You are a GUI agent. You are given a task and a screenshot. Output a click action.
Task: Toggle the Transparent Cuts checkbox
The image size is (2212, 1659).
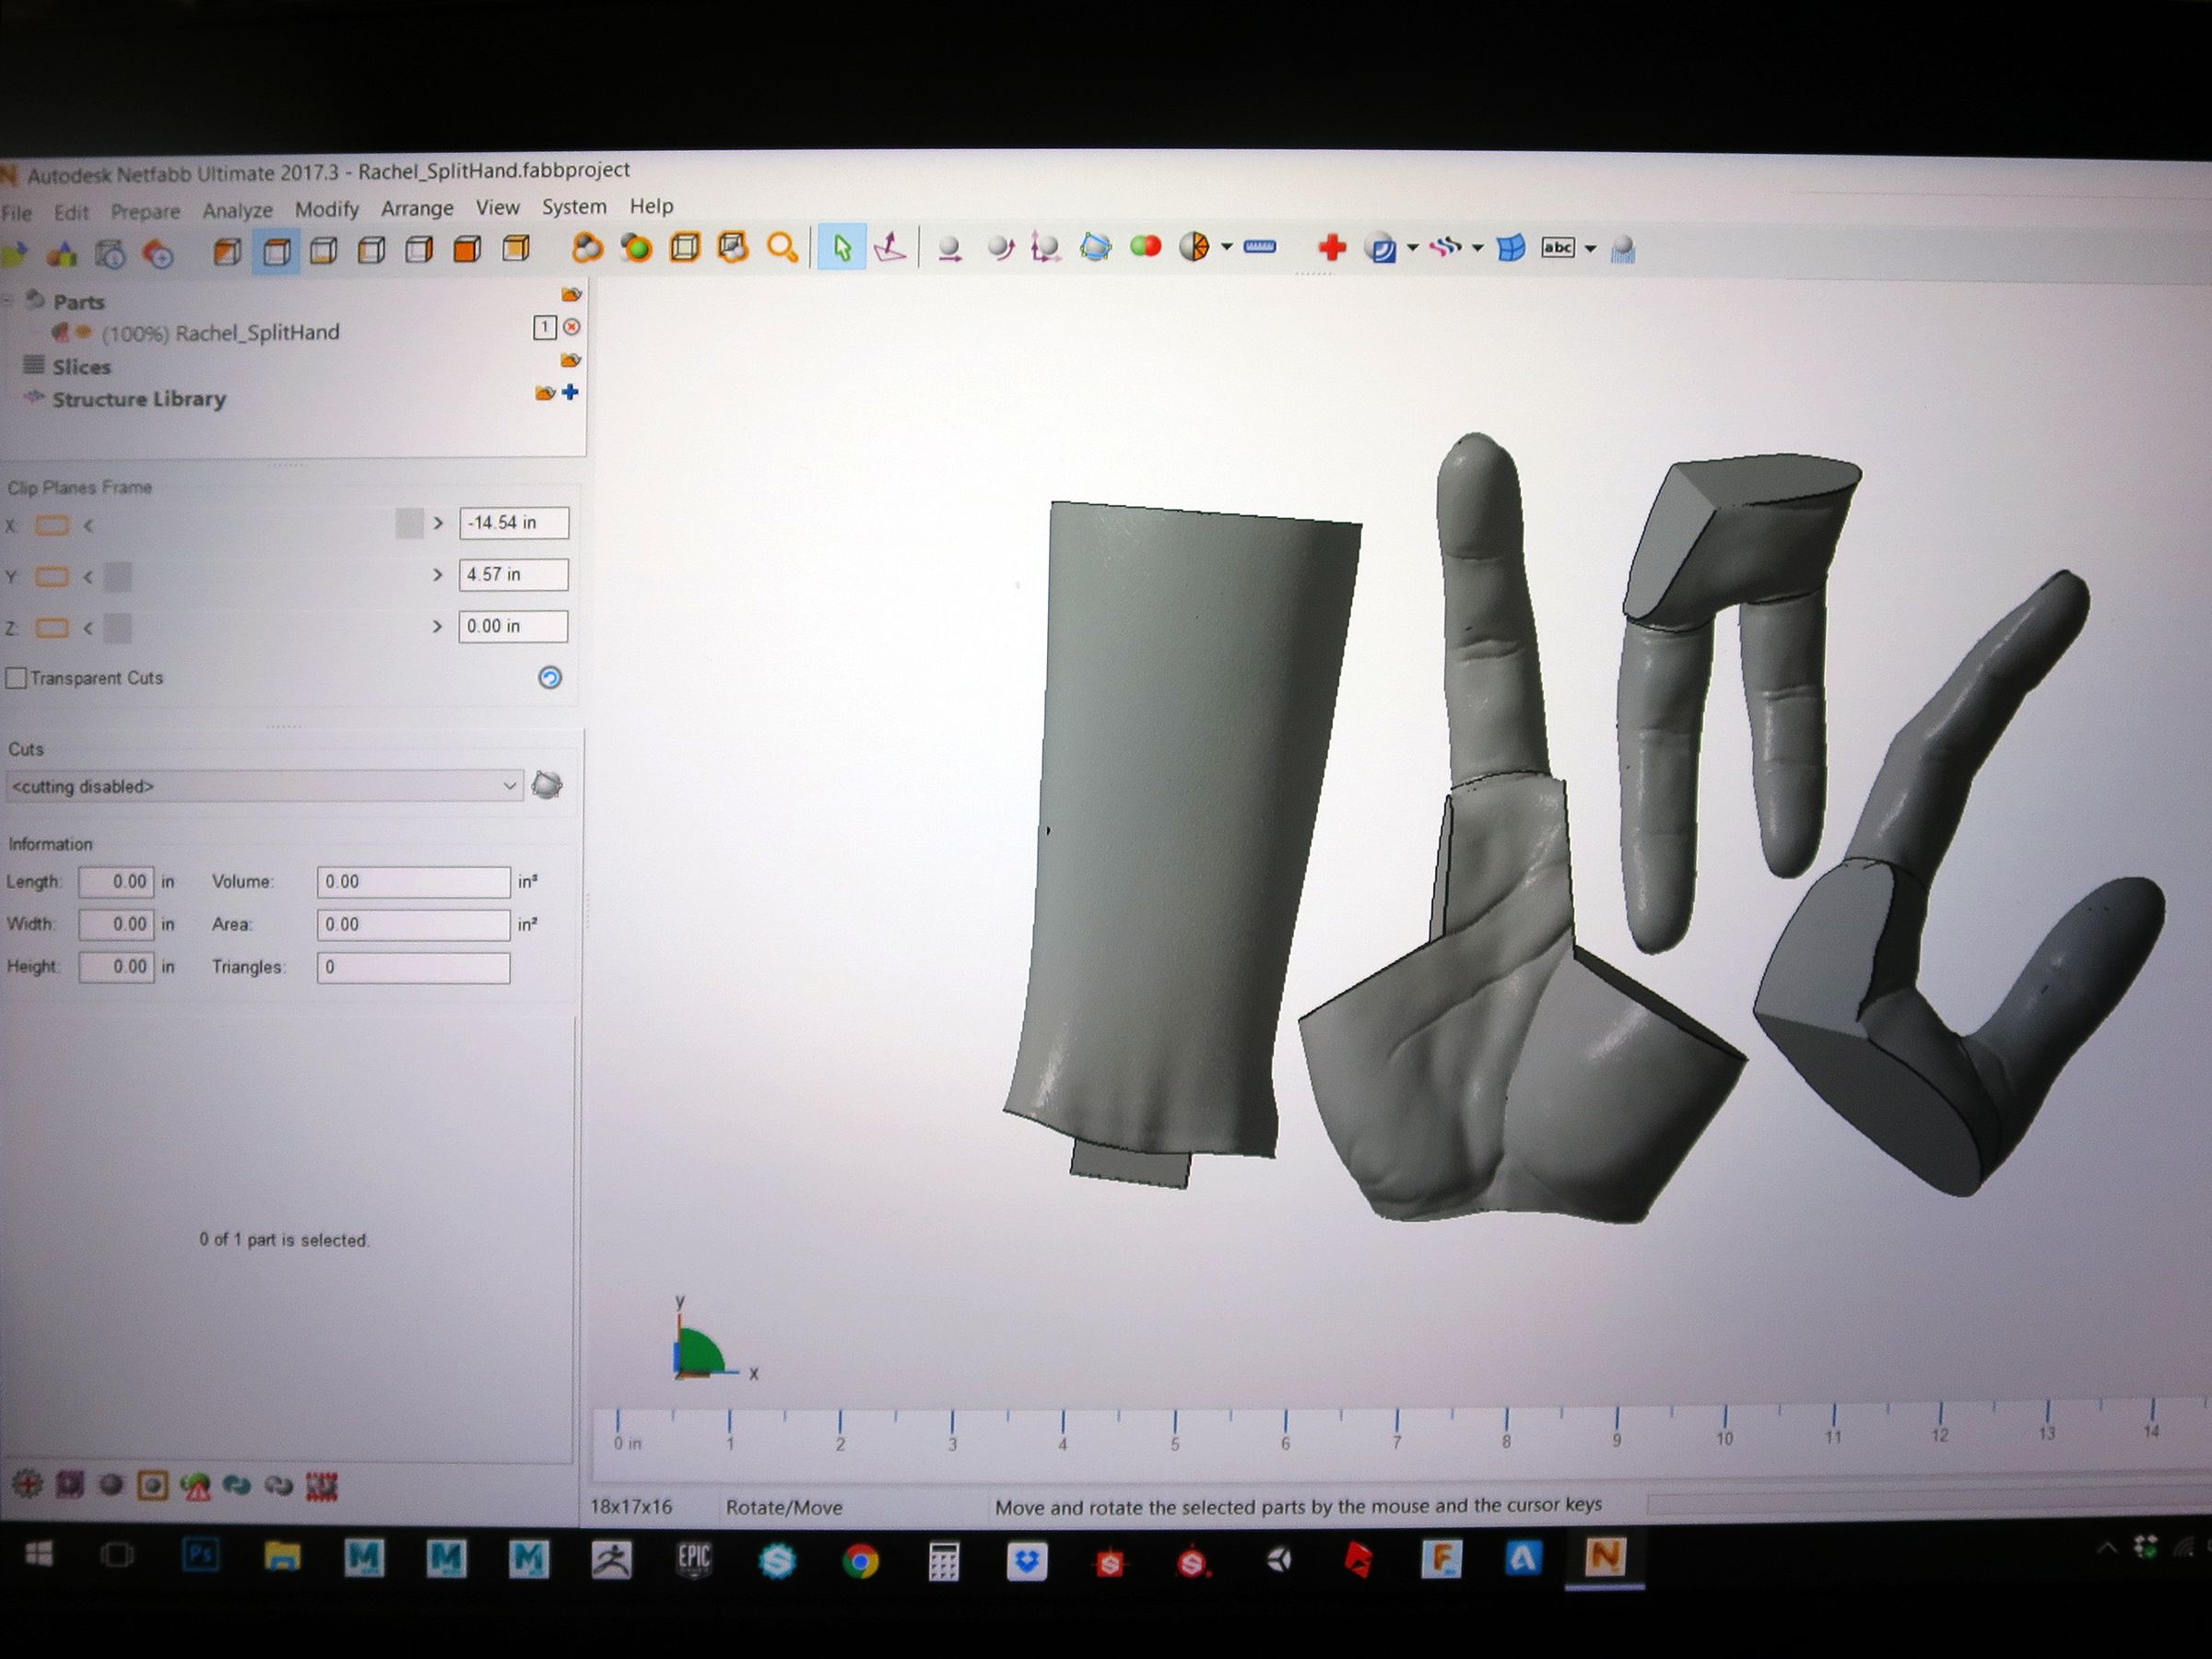[x=17, y=678]
